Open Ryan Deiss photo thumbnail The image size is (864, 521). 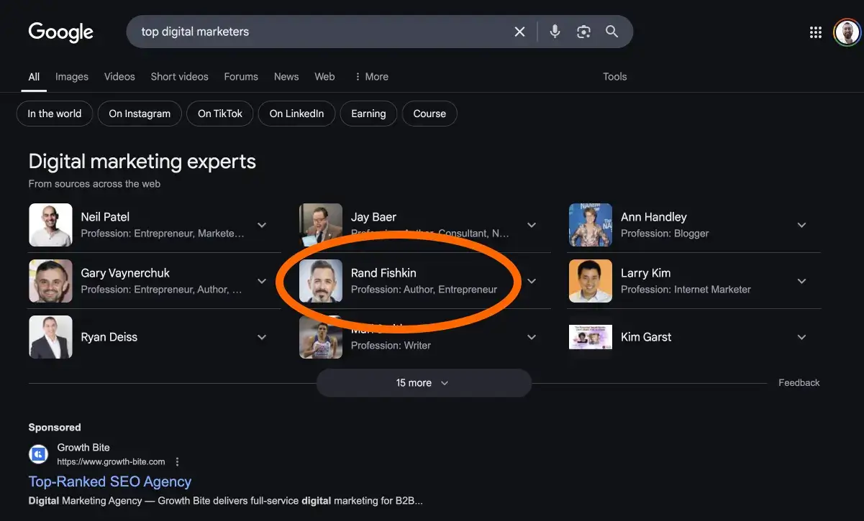[50, 337]
